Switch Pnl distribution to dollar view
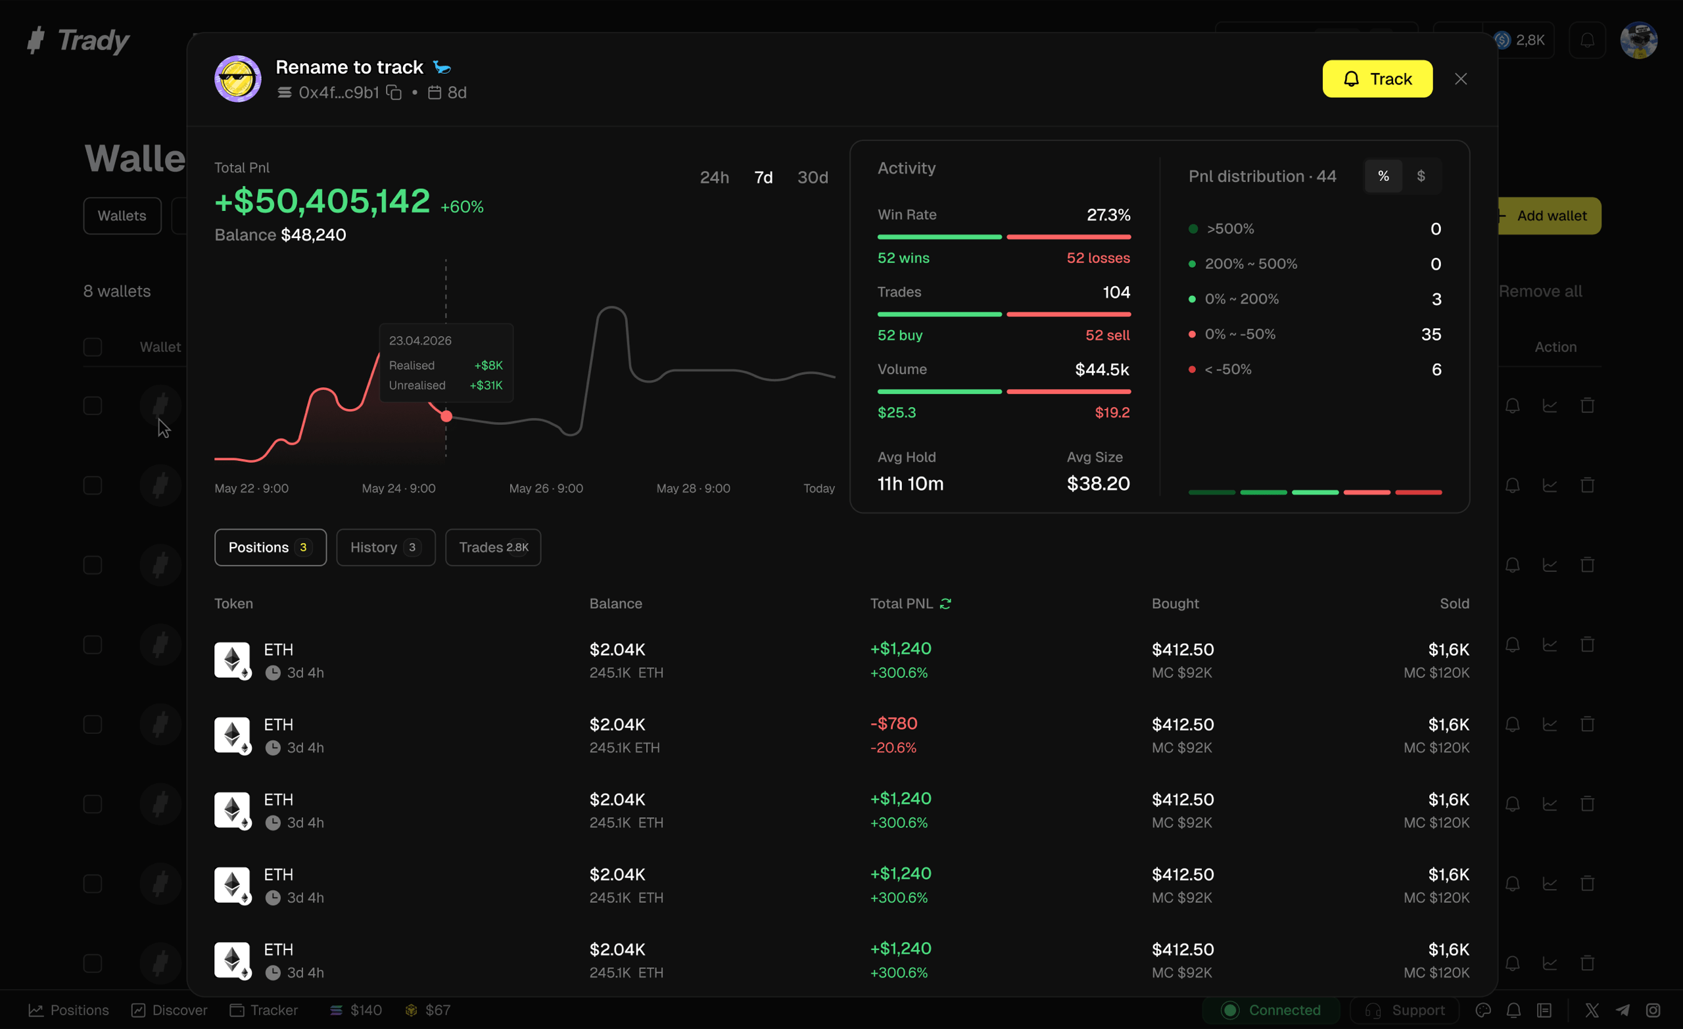Viewport: 1683px width, 1029px height. point(1421,176)
